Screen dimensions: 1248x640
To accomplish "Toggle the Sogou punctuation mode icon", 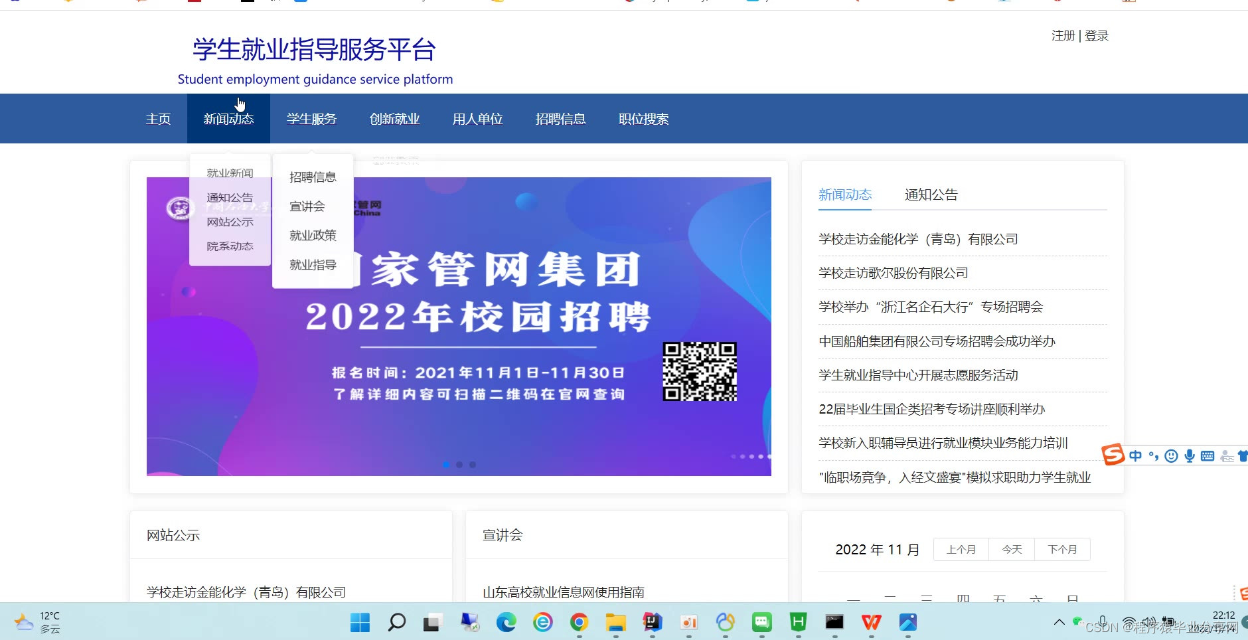I will [1154, 455].
